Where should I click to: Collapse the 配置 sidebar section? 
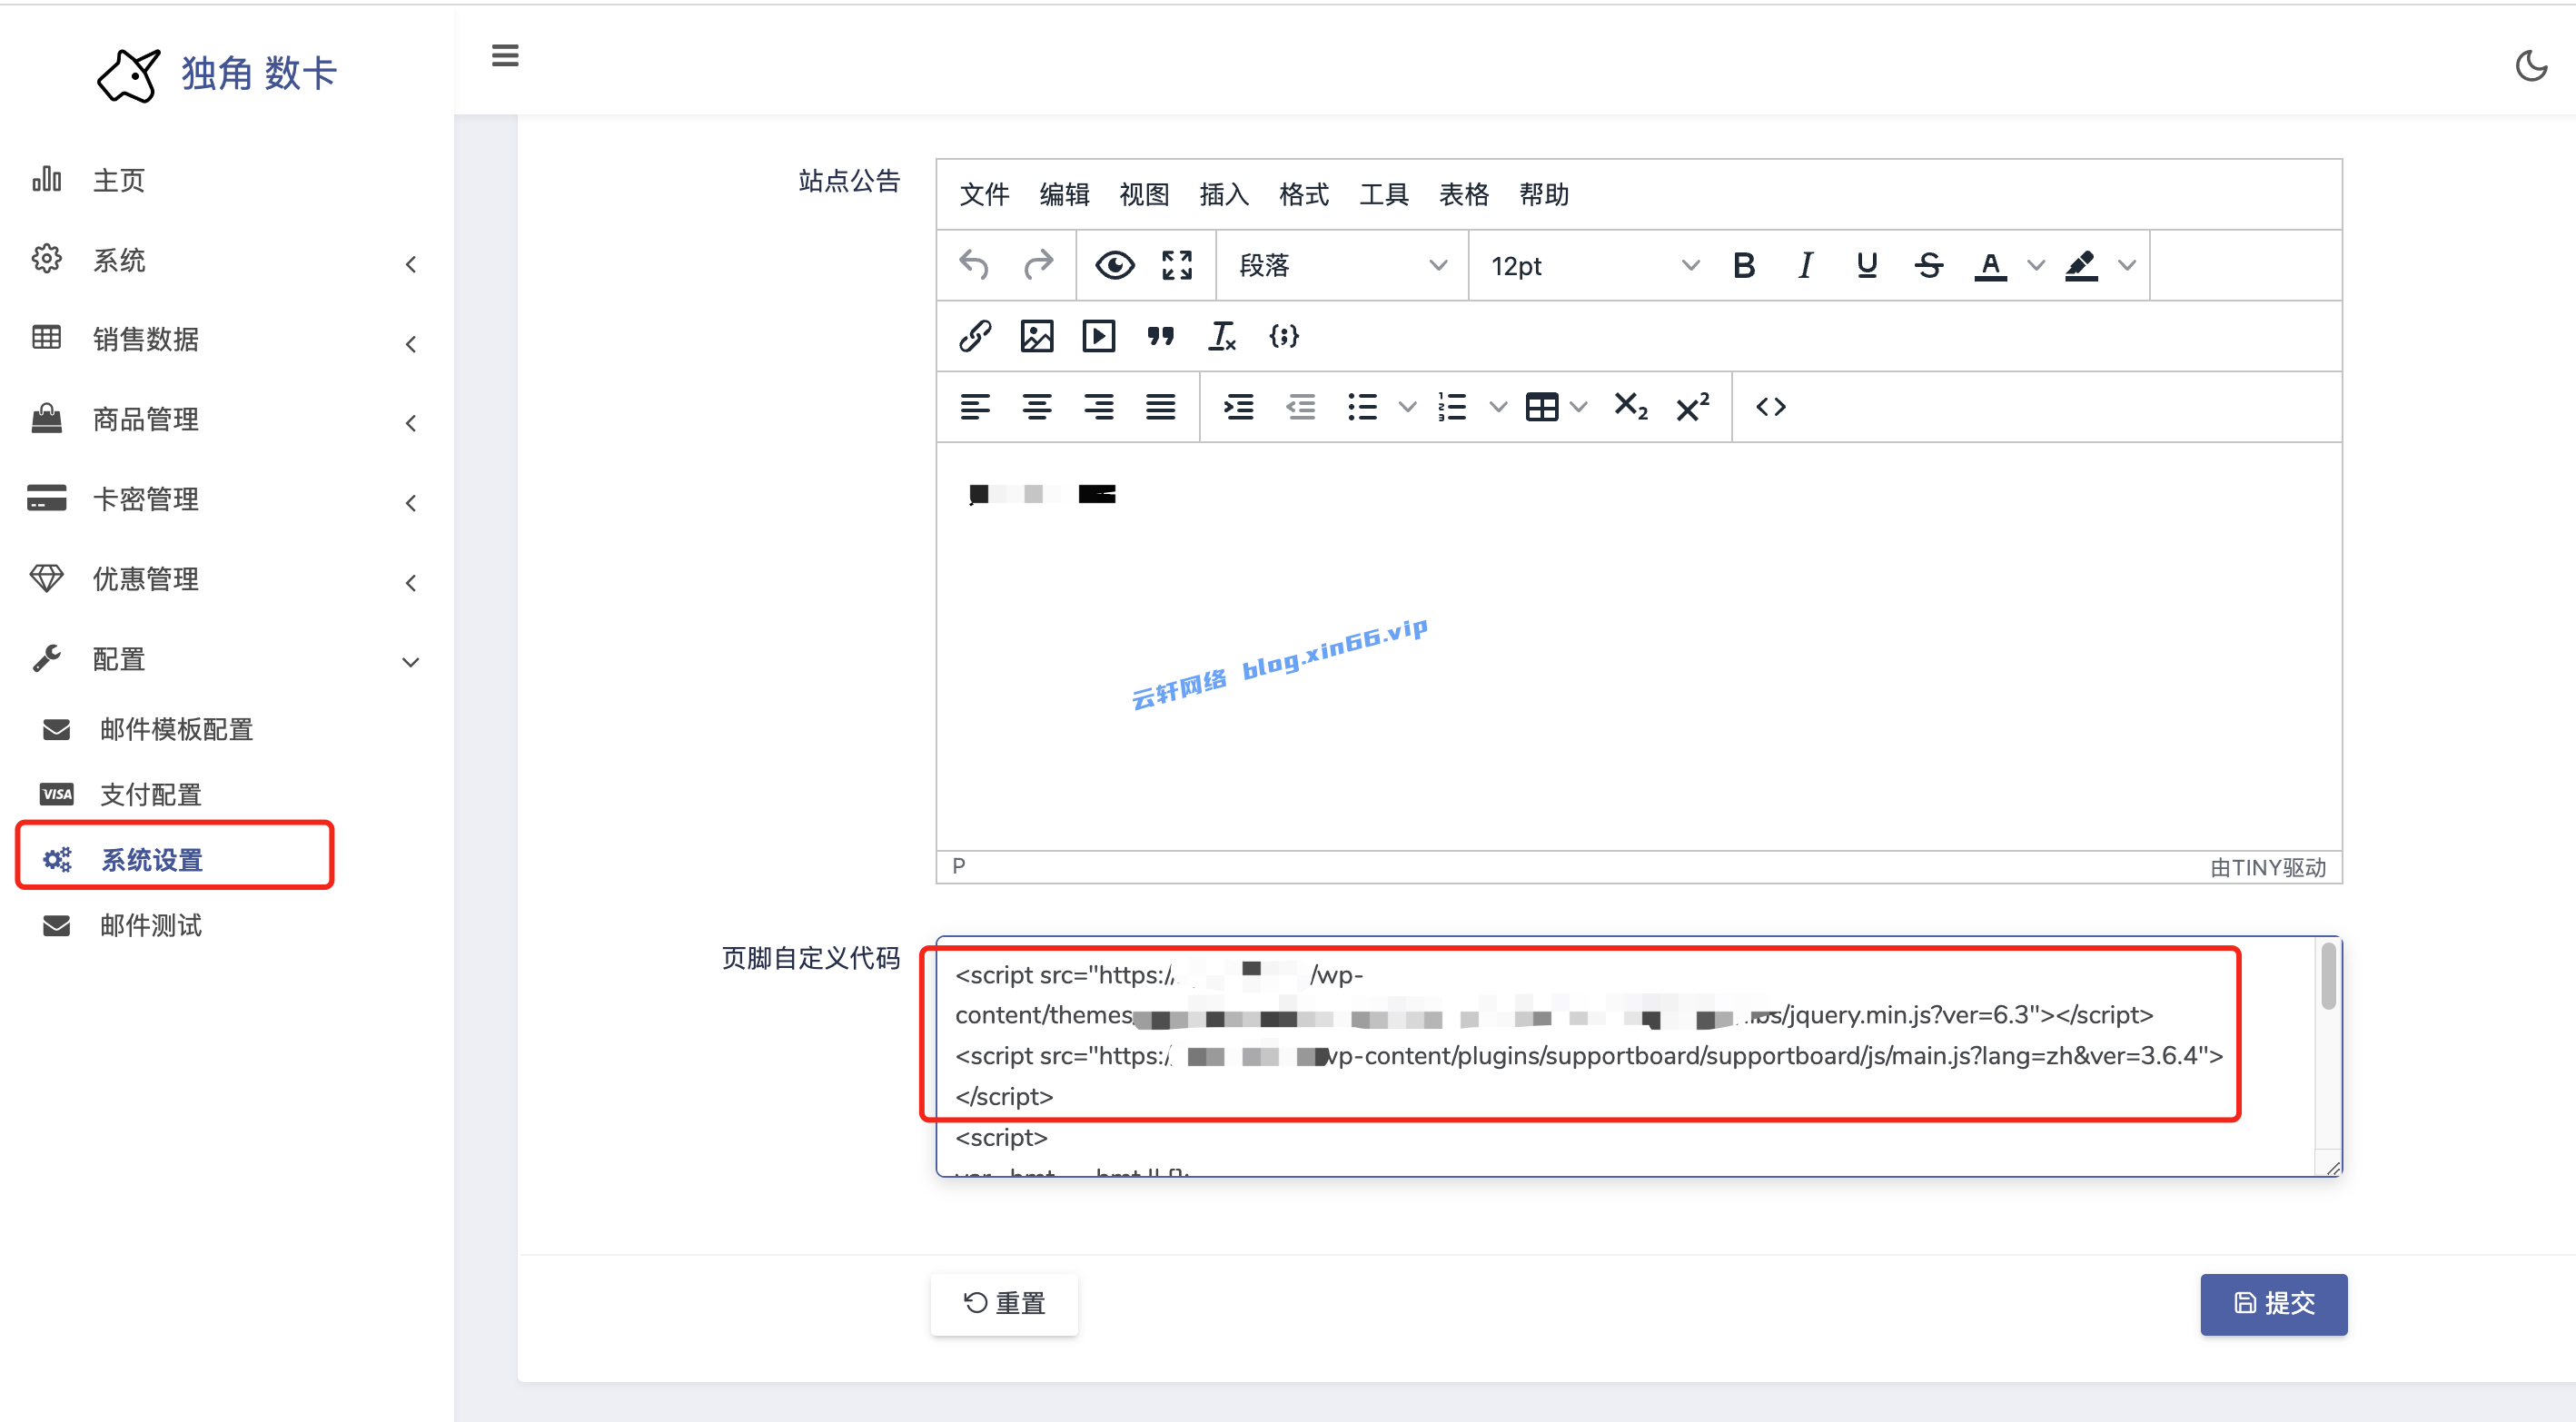click(x=227, y=659)
